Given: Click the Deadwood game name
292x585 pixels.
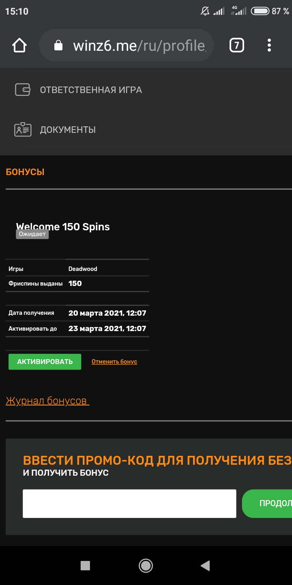Looking at the screenshot, I should [x=83, y=269].
